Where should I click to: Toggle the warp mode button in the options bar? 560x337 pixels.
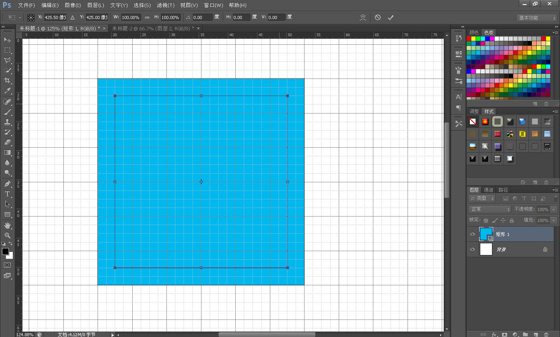click(362, 17)
